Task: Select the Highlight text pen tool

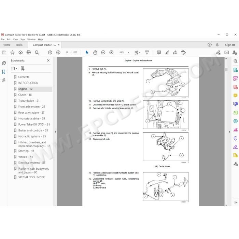Action: pos(167,53)
